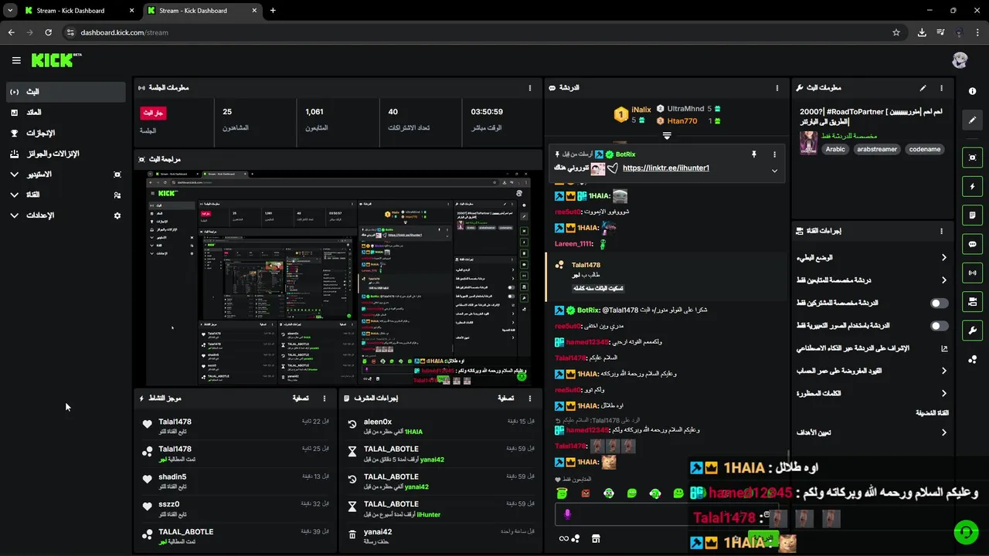989x556 pixels.
Task: Open the banned words (الكلمات المحظورة) chevron
Action: pos(943,393)
